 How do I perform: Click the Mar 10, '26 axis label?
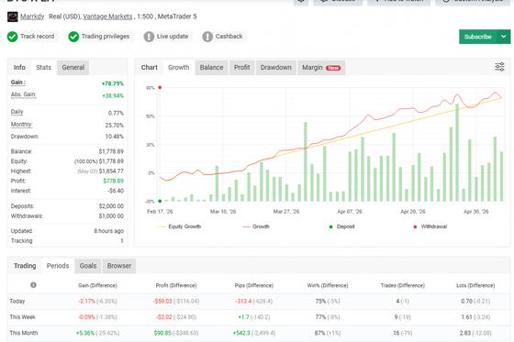(x=223, y=212)
